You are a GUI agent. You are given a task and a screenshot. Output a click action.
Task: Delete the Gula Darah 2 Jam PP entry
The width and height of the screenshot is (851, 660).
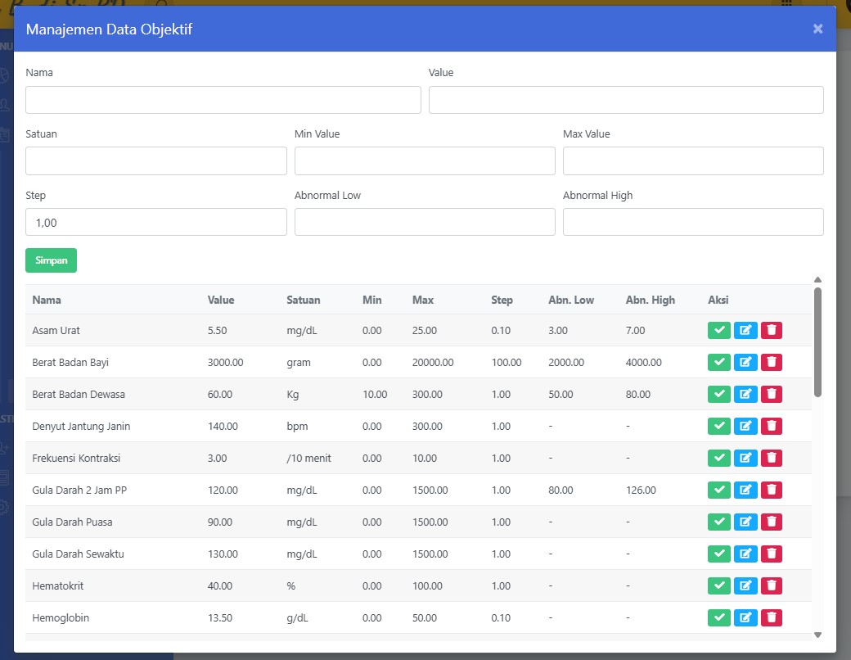(x=772, y=490)
